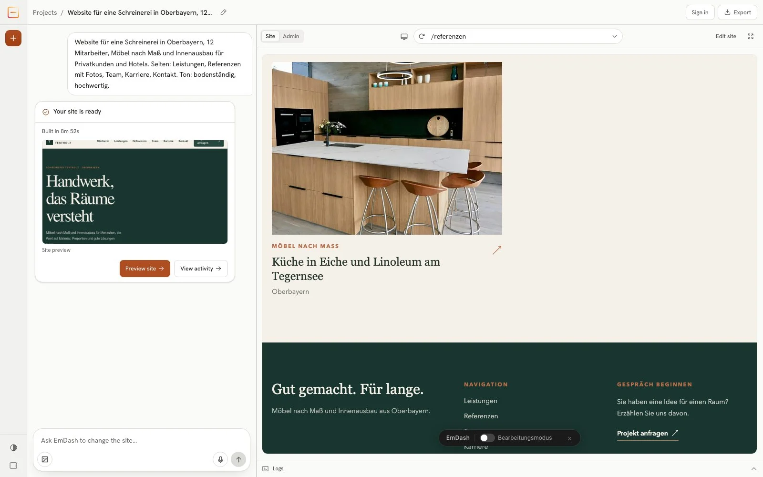Start a new project with plus button
763x477 pixels.
coord(13,38)
